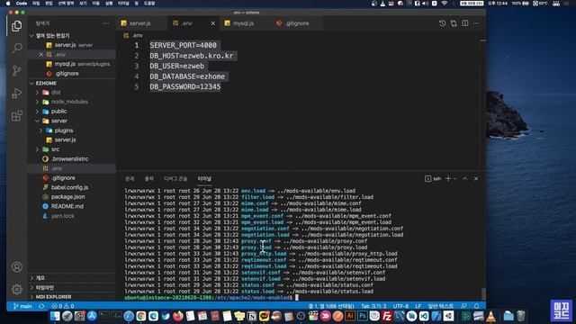Screen dimensions: 576x324
Task: Click LF line ending in status bar
Action: (418, 306)
